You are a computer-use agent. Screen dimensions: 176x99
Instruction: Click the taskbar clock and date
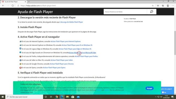point(166,97)
